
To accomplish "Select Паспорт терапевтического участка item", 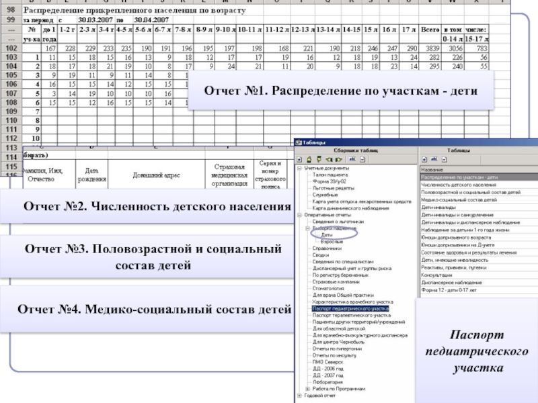I will pos(351,315).
